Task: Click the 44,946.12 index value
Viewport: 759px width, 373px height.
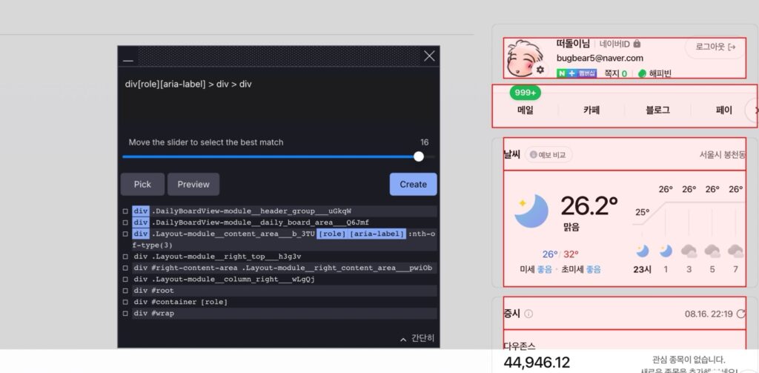Action: pos(537,363)
